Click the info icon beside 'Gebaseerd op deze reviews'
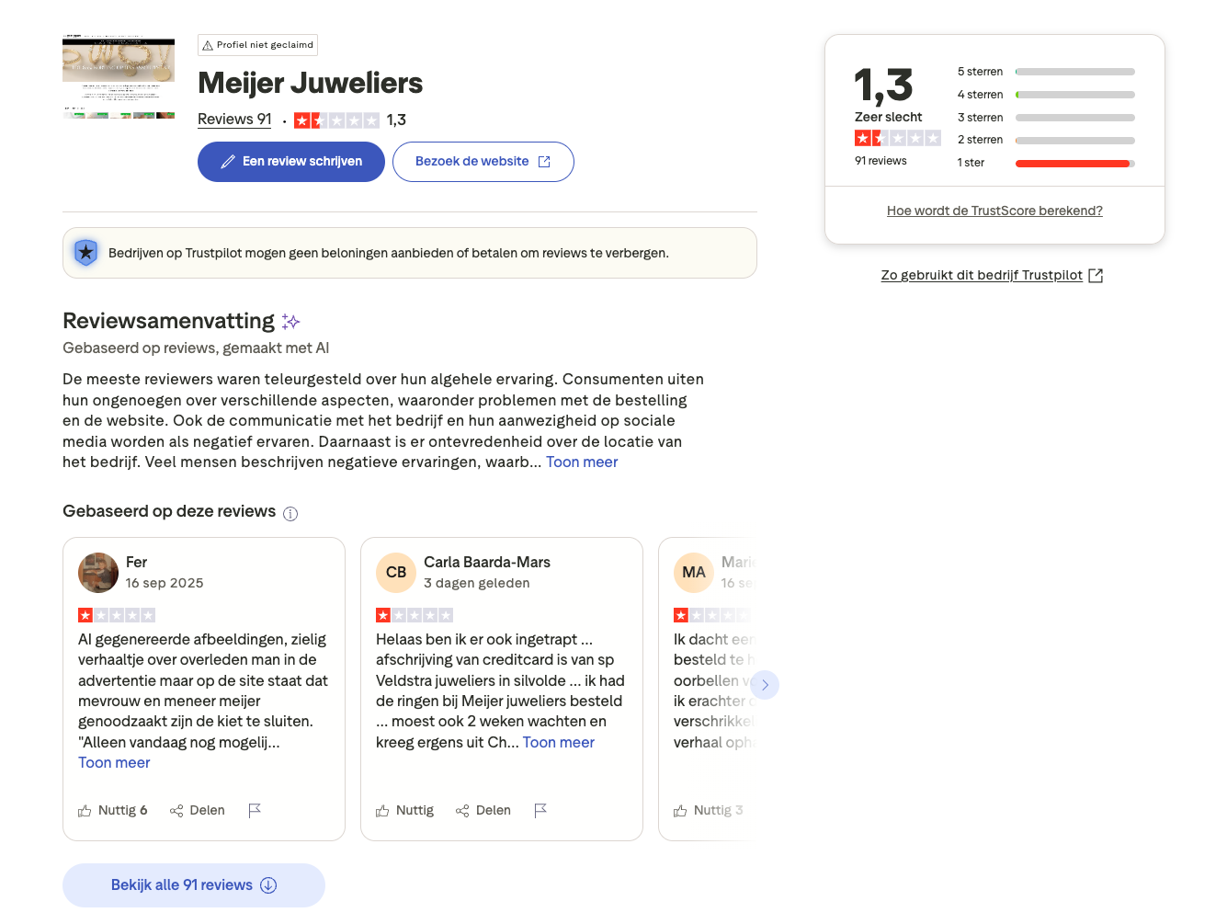The image size is (1227, 924). [x=290, y=514]
